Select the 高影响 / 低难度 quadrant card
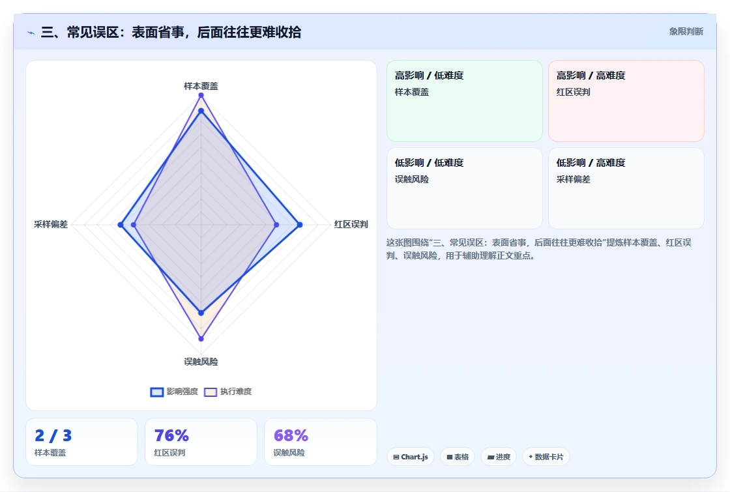The width and height of the screenshot is (730, 492). [x=465, y=101]
